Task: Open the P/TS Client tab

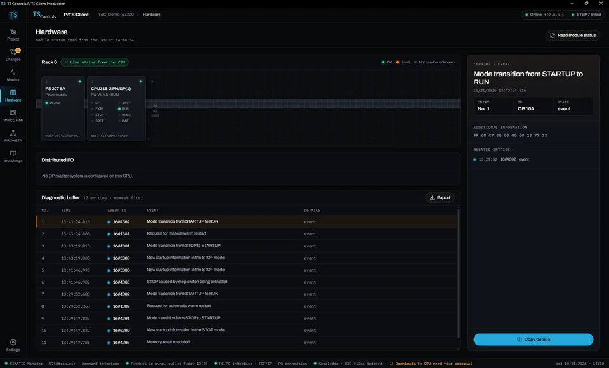Action: 76,15
